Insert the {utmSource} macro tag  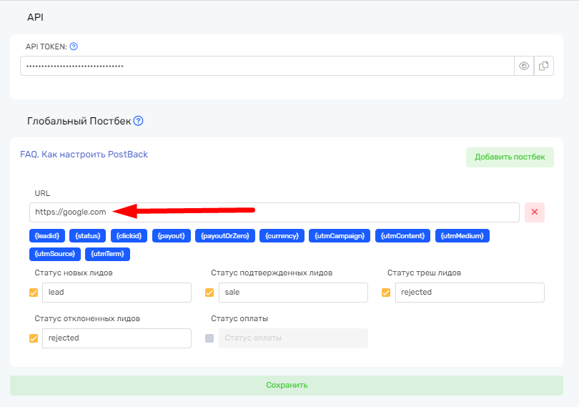coord(55,254)
